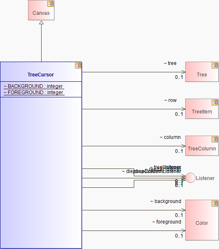The width and height of the screenshot is (219, 249).
Task: Click the class icon on TreeColumn box
Action: 215,139
